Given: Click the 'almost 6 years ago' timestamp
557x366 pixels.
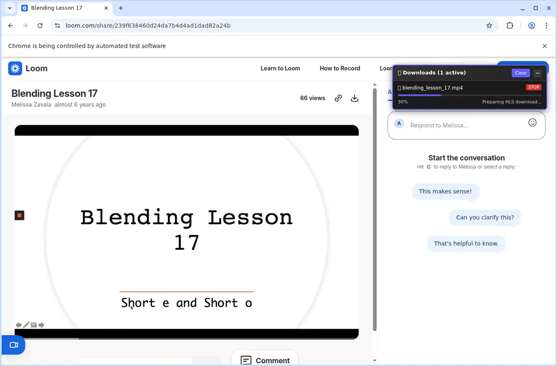Looking at the screenshot, I should [80, 105].
